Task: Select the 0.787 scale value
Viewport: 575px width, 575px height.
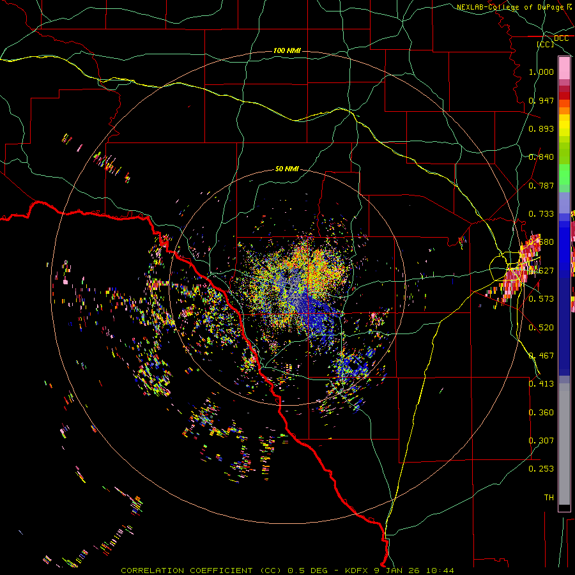Action: 541,185
